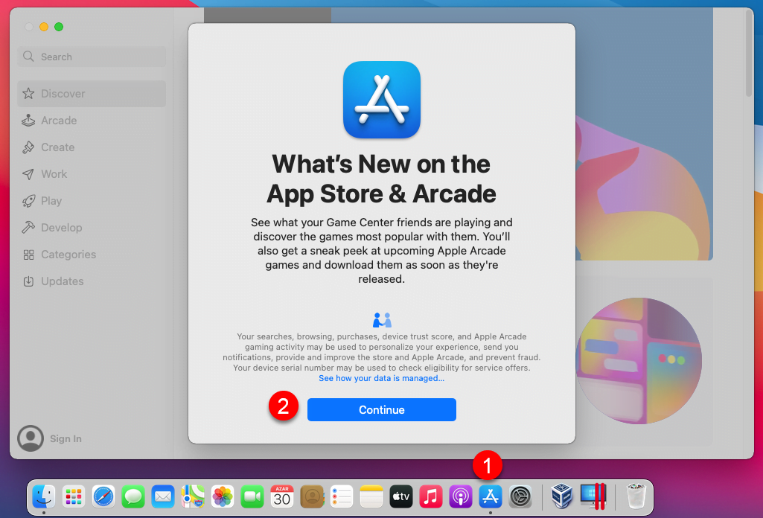Open the Trash from the Dock
763x518 pixels.
(x=636, y=496)
